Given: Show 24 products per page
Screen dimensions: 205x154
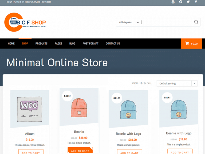Looking at the screenshot, I should point(145,83).
